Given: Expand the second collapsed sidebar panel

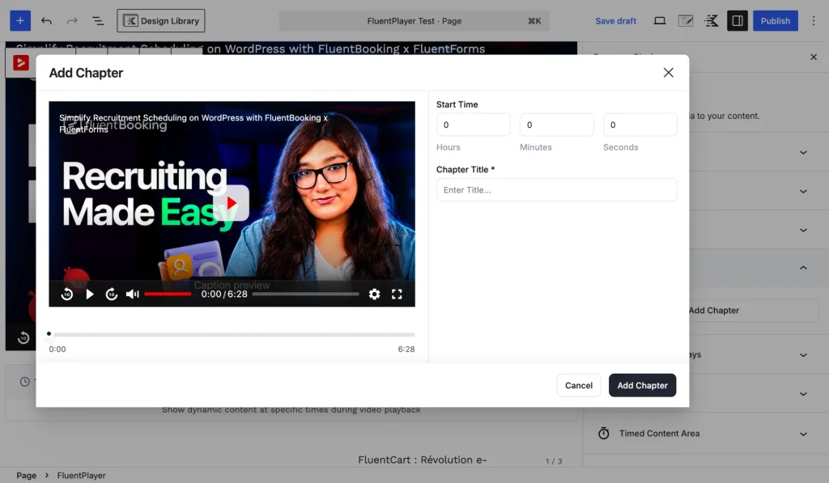Looking at the screenshot, I should [x=803, y=191].
